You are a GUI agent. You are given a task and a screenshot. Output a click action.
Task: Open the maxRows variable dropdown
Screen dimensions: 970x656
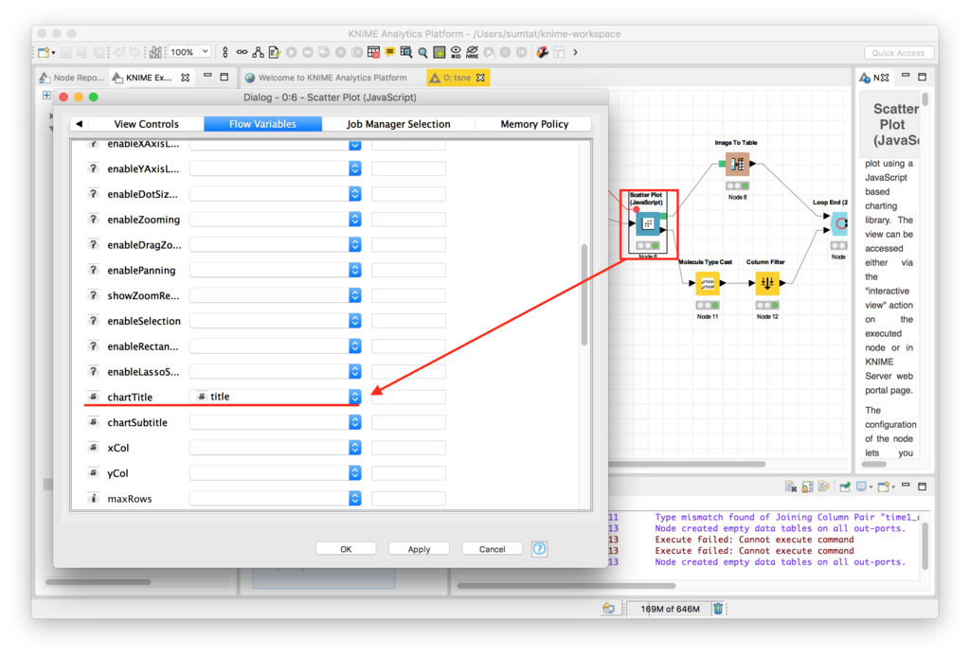[x=354, y=498]
